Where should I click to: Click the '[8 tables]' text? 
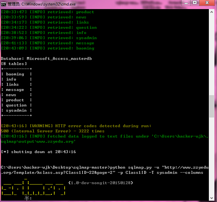(14, 64)
